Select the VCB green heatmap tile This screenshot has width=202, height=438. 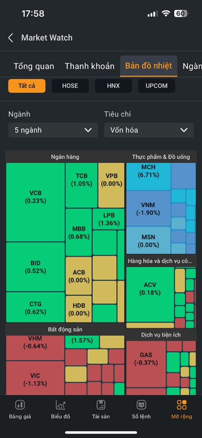pos(35,202)
